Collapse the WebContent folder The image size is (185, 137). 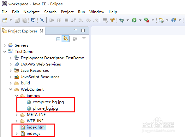(11, 89)
